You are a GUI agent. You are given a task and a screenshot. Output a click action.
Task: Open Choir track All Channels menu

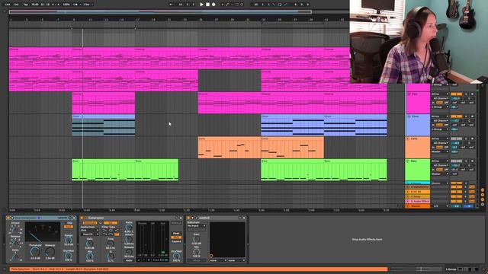tap(440, 120)
